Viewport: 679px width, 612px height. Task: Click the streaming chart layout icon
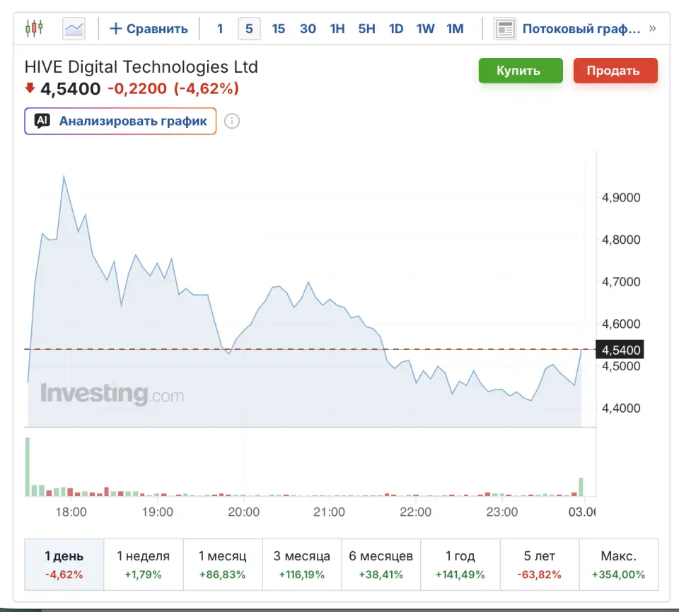505,29
